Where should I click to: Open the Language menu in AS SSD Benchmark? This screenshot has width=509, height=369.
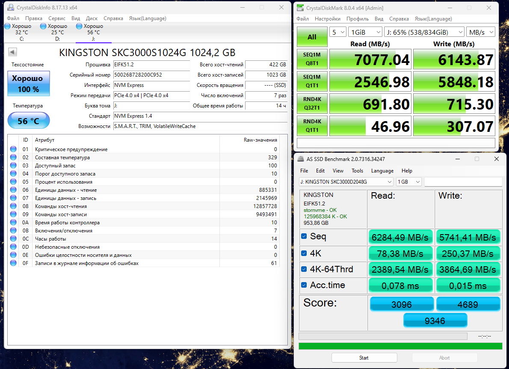(382, 170)
